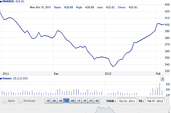Image resolution: width=171 pixels, height=113 pixels.
Task: Click the Feb label on time axis
Action: 158,74
